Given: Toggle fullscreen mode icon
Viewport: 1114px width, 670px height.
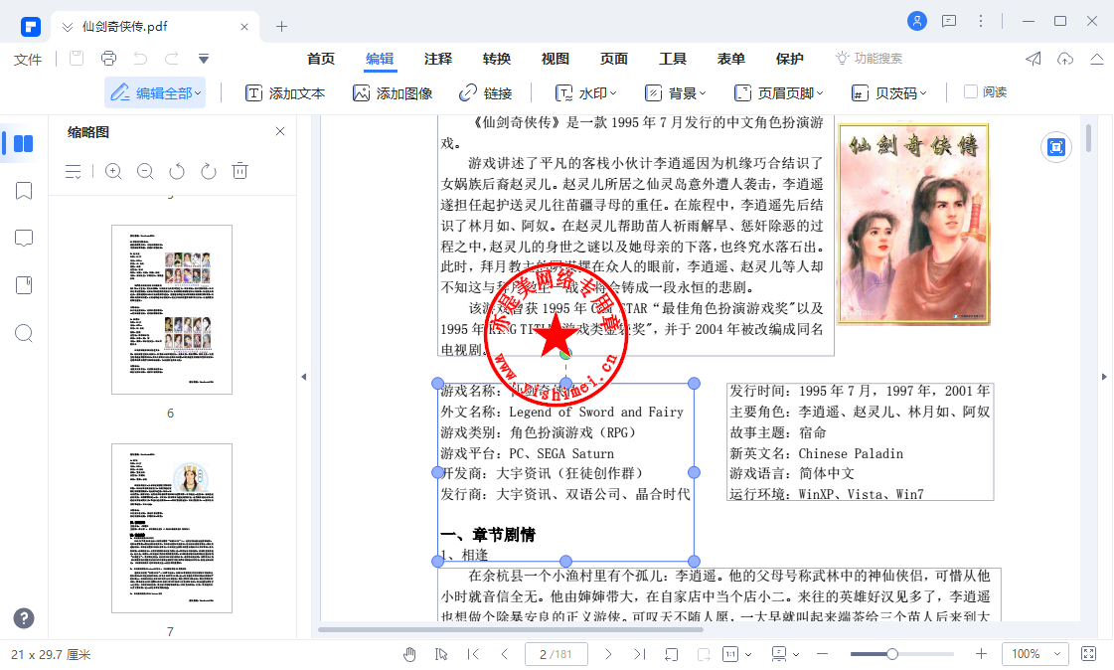Looking at the screenshot, I should tap(1088, 654).
